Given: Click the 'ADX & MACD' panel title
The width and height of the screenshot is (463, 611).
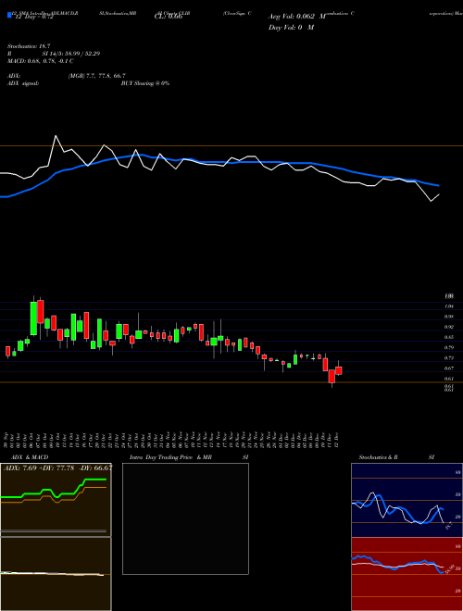Looking at the screenshot, I should [x=30, y=457].
